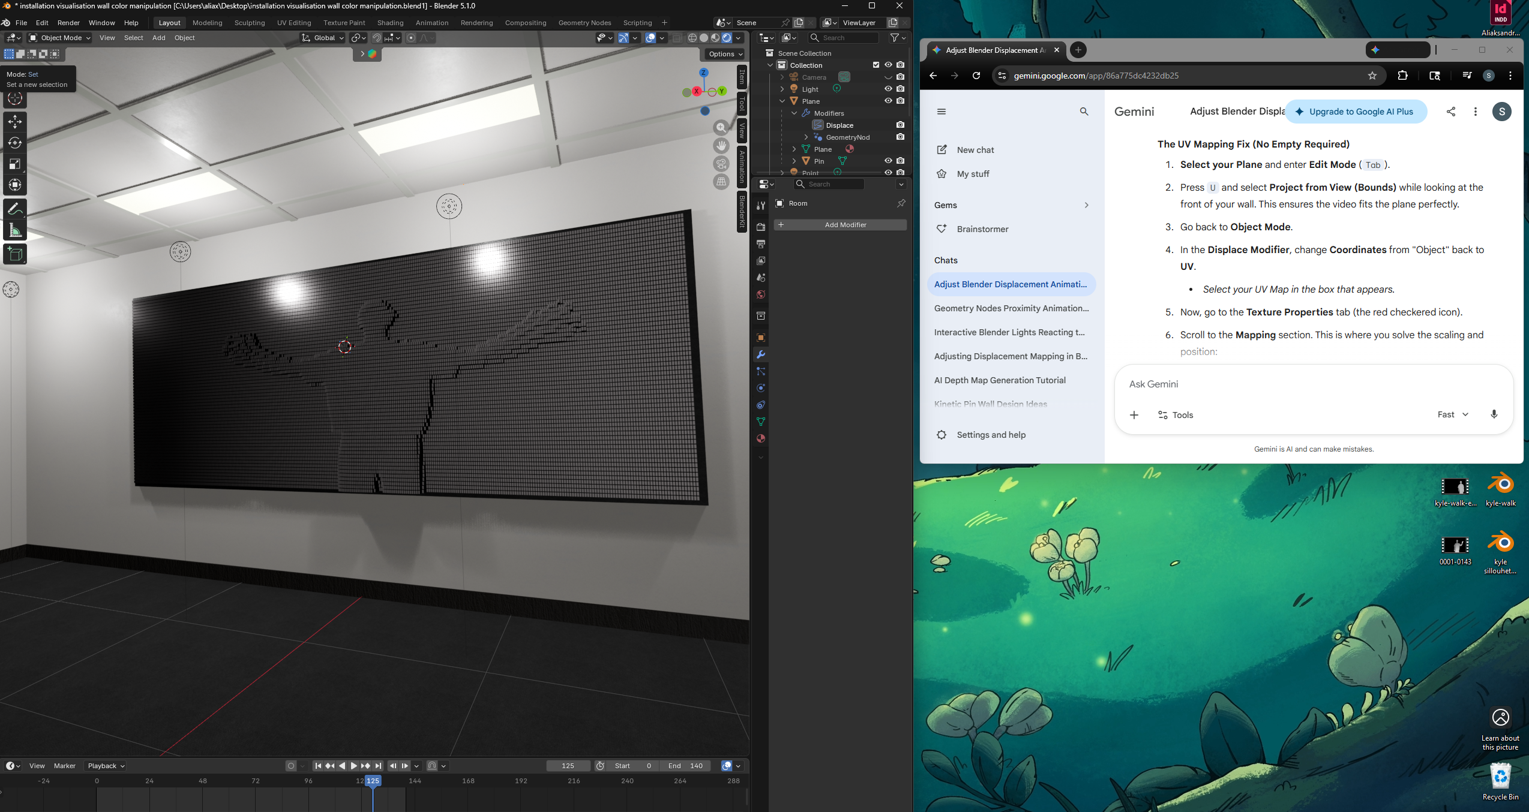The width and height of the screenshot is (1529, 812).
Task: Switch perspective/orthographic grid gizmo
Action: (x=721, y=181)
